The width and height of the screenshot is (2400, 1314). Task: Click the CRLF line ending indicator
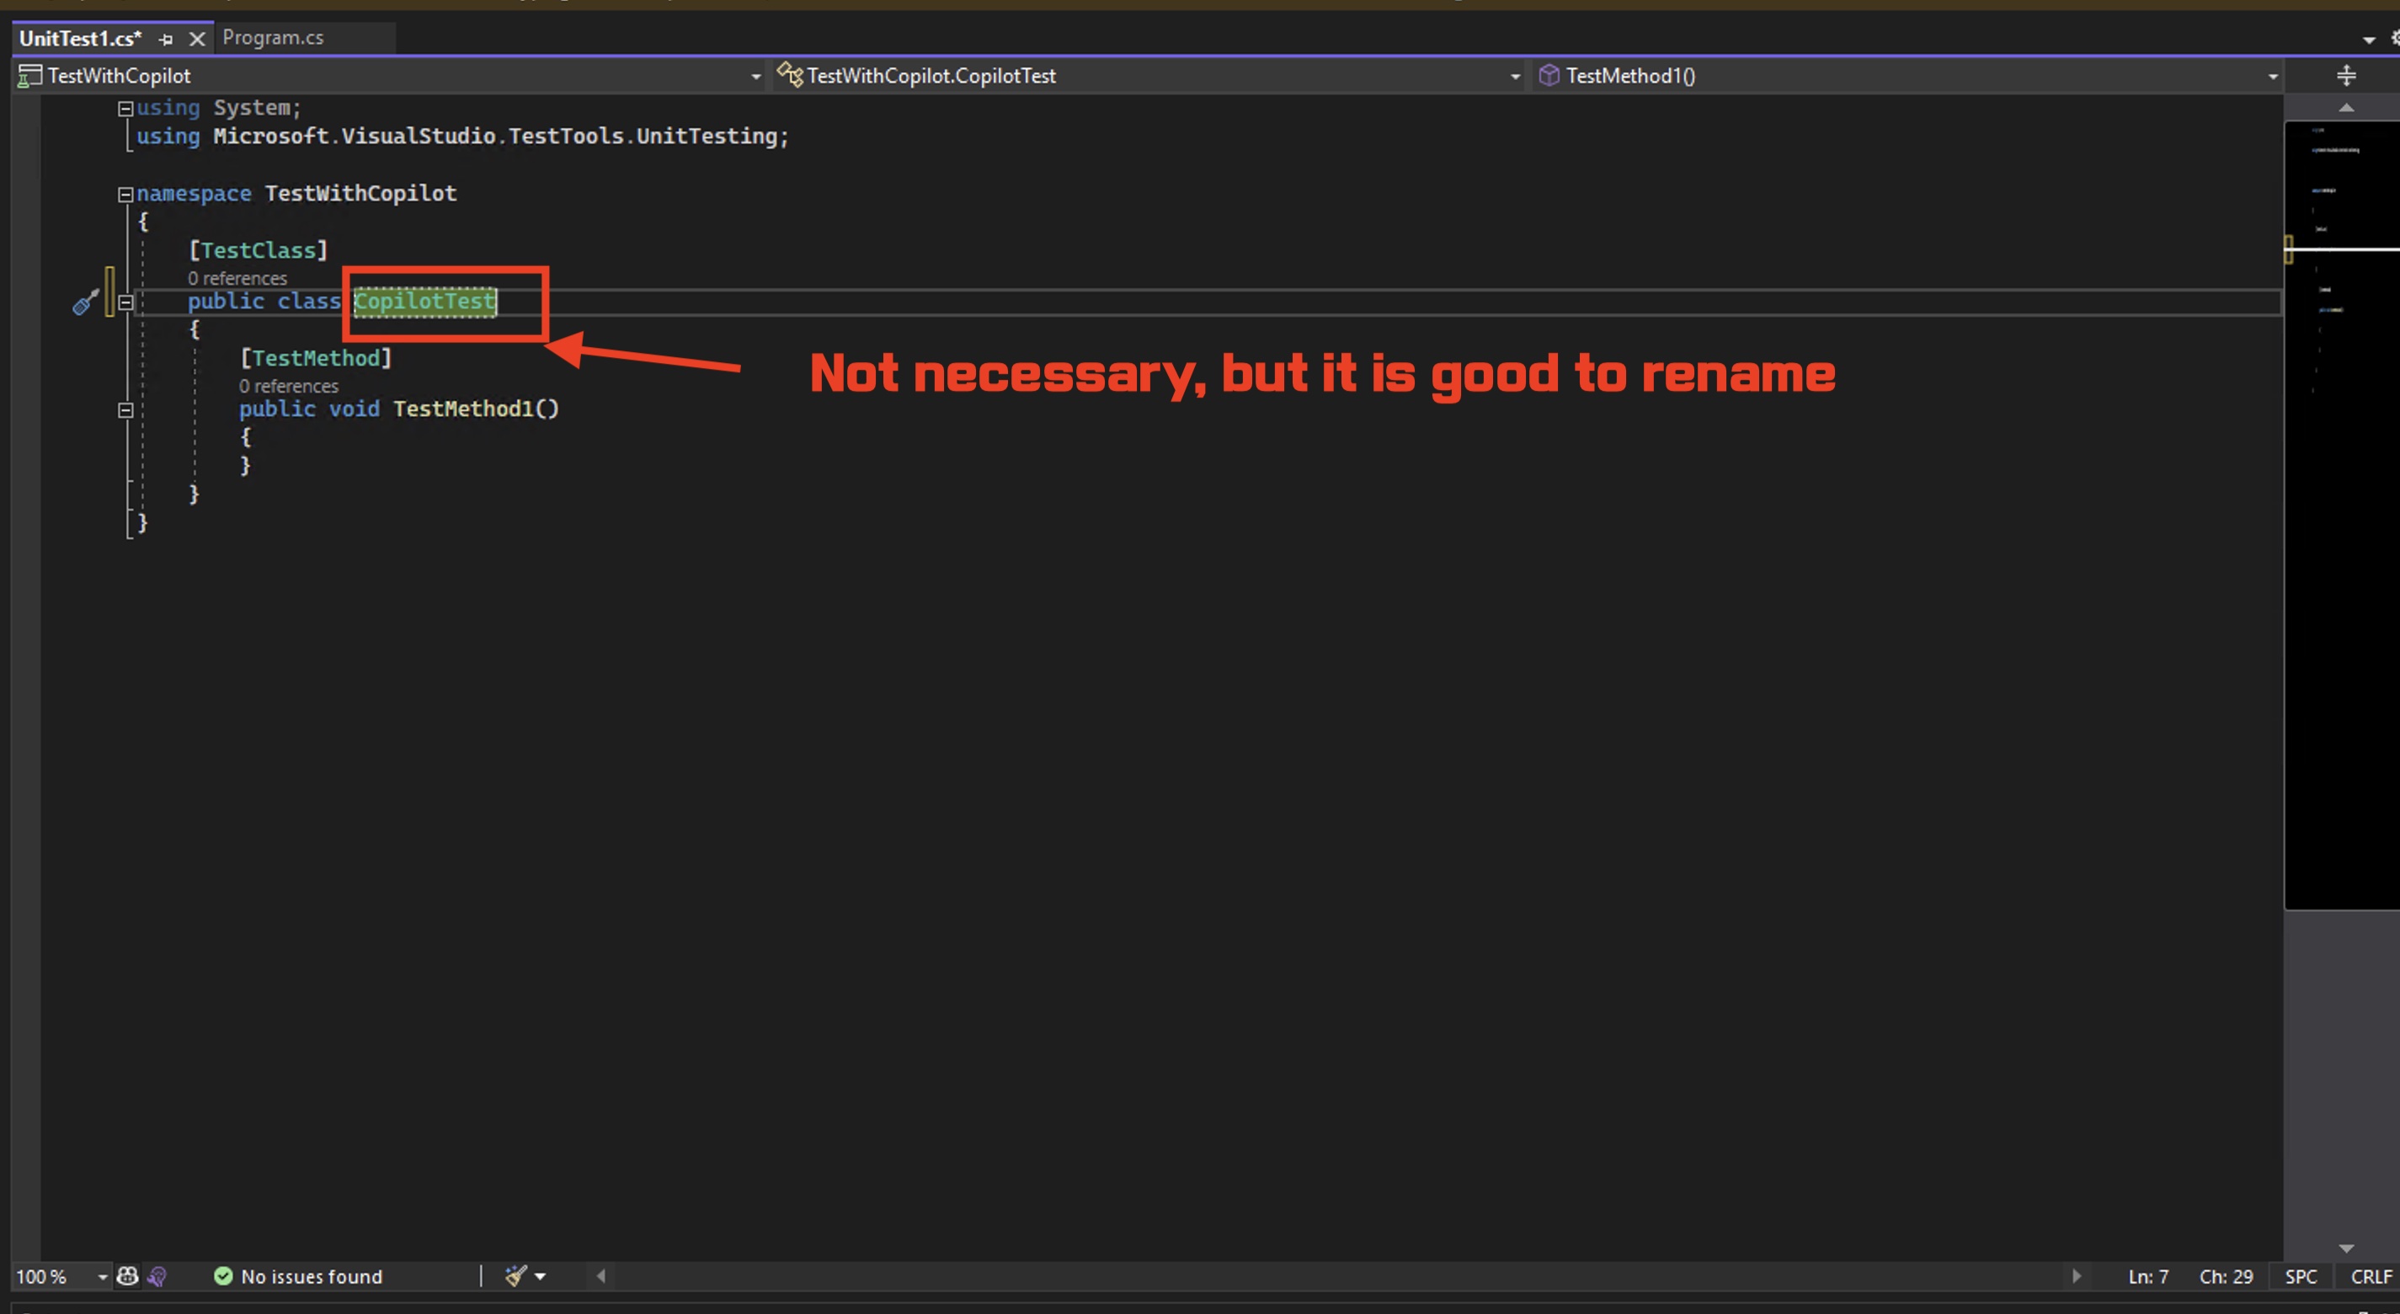click(2371, 1276)
